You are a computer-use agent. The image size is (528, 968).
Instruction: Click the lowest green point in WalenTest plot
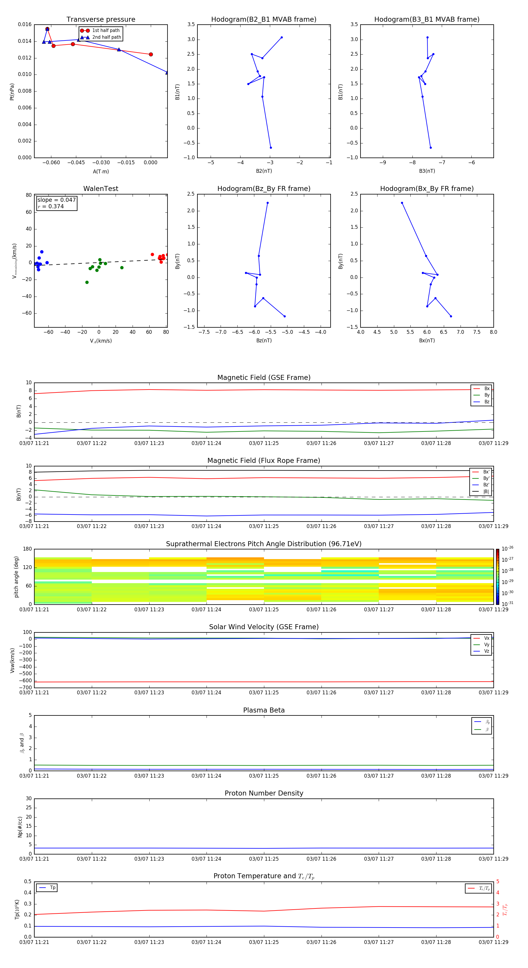coord(87,282)
